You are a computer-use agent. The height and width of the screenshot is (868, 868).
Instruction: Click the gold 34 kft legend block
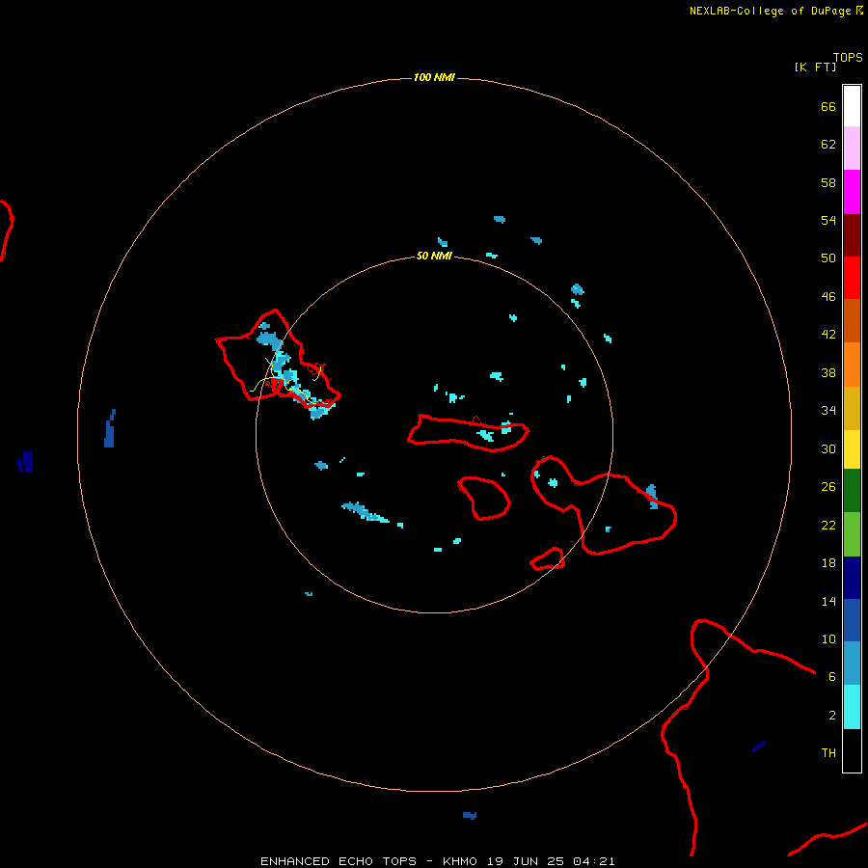pyautogui.click(x=852, y=408)
